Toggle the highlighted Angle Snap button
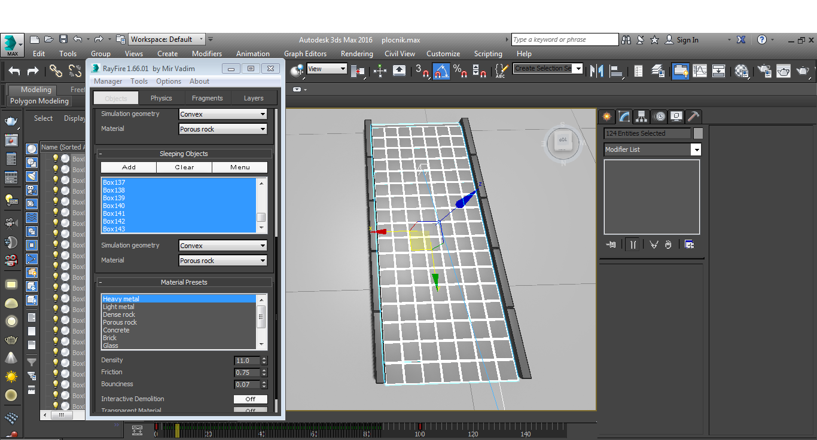817x440 pixels. click(441, 71)
